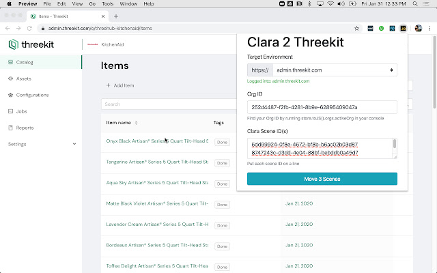The image size is (437, 273).
Task: Click the Tags column header
Action: click(x=218, y=123)
